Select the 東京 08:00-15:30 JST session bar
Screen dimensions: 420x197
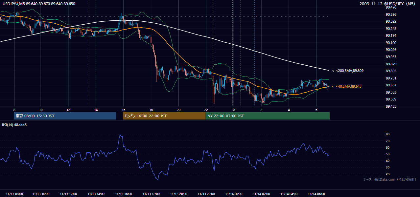(65, 116)
